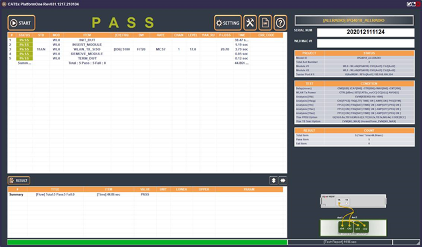Click the 20.70 P-LOSS value
Screen dimensions: 422x247
click(225, 49)
